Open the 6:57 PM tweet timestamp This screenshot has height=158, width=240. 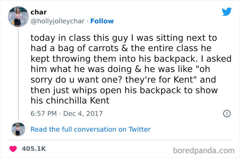44,113
